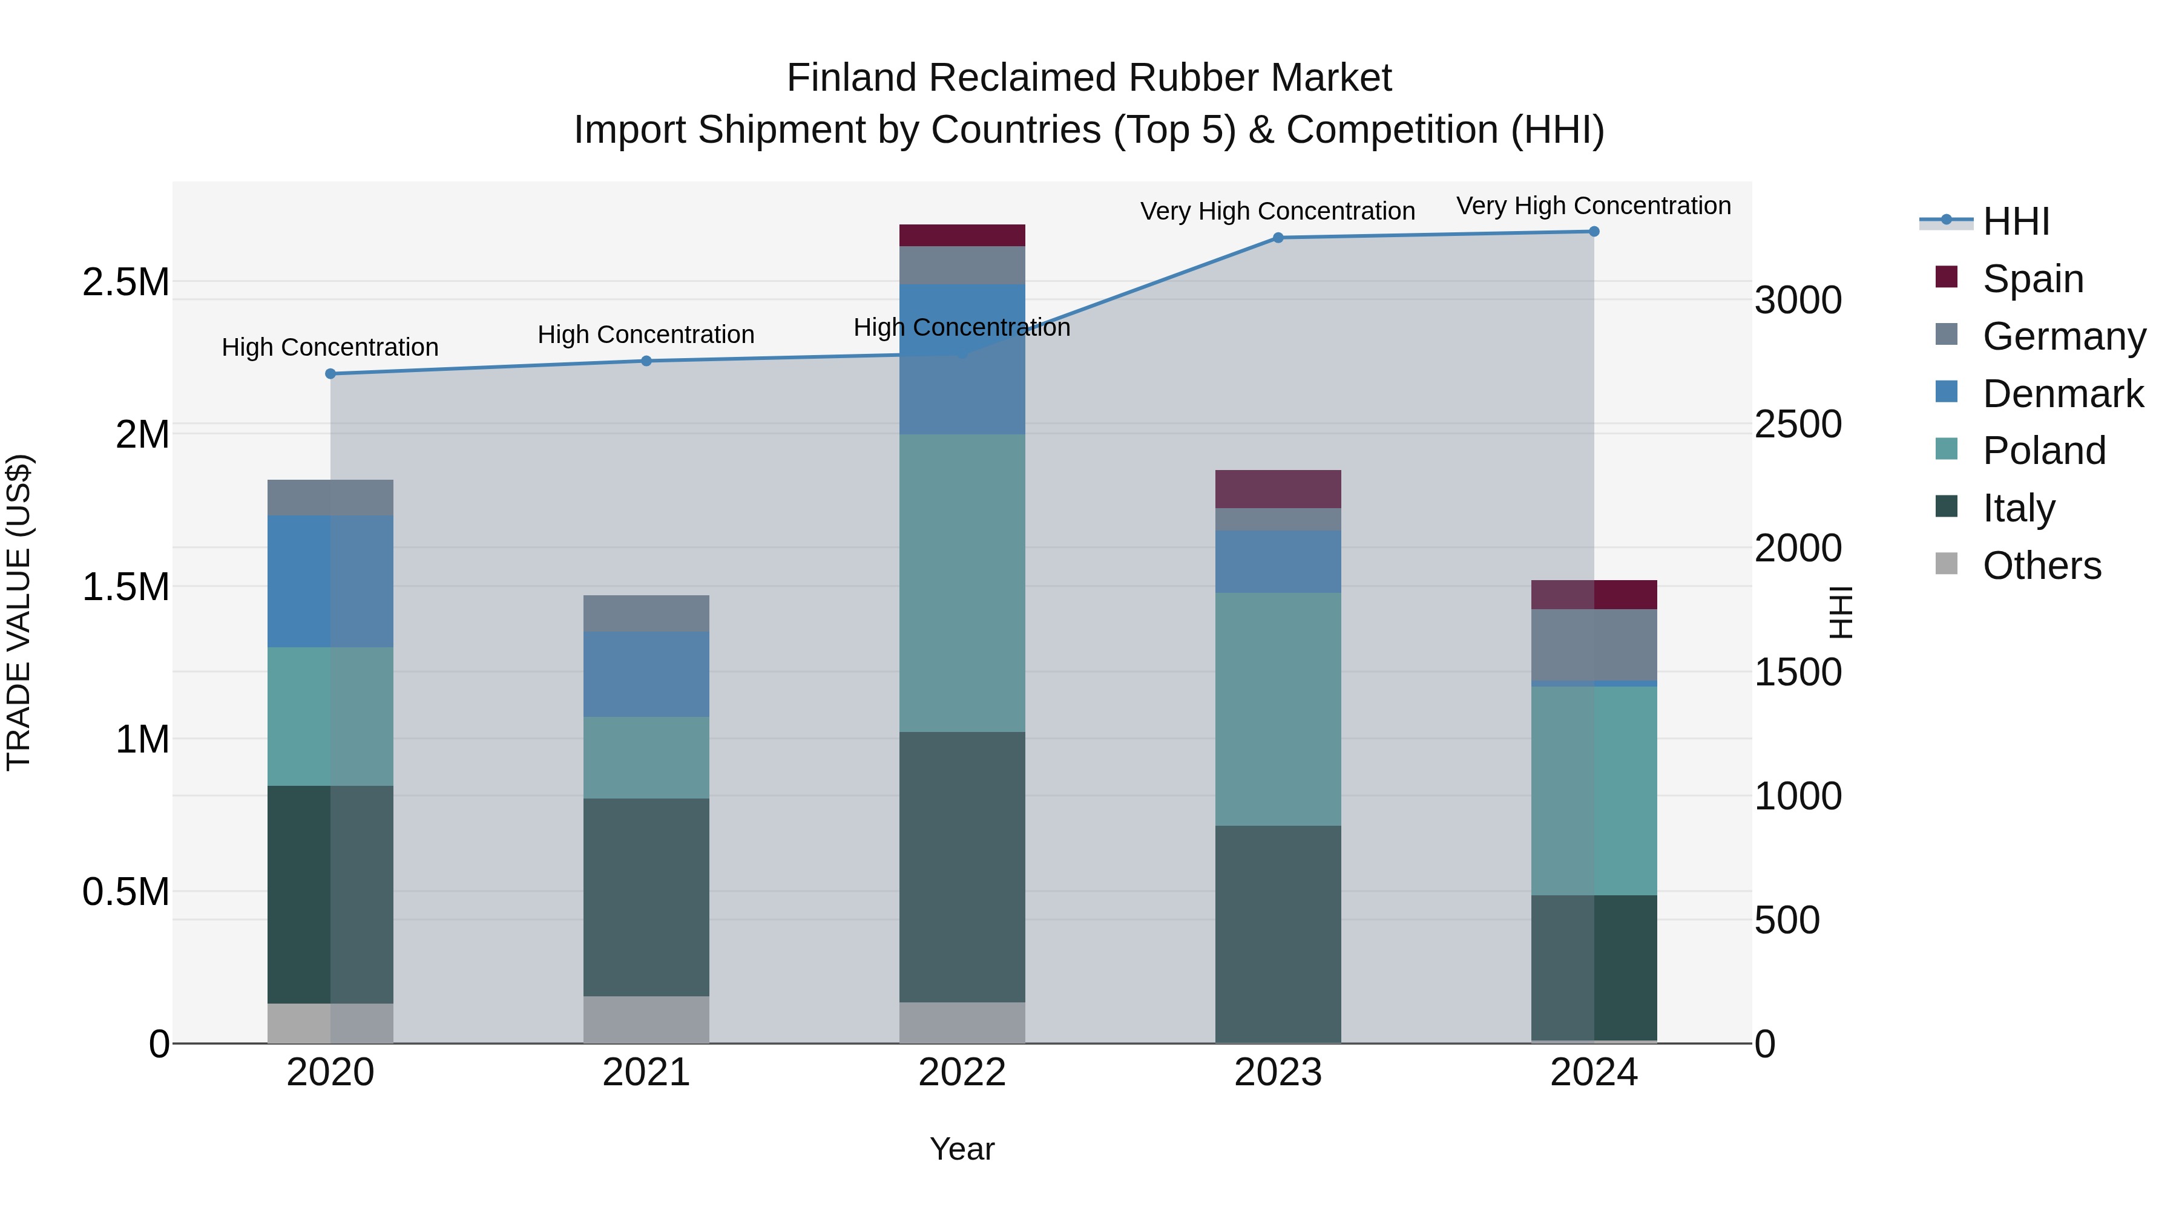Click the 2020 HHI data point

(x=330, y=374)
